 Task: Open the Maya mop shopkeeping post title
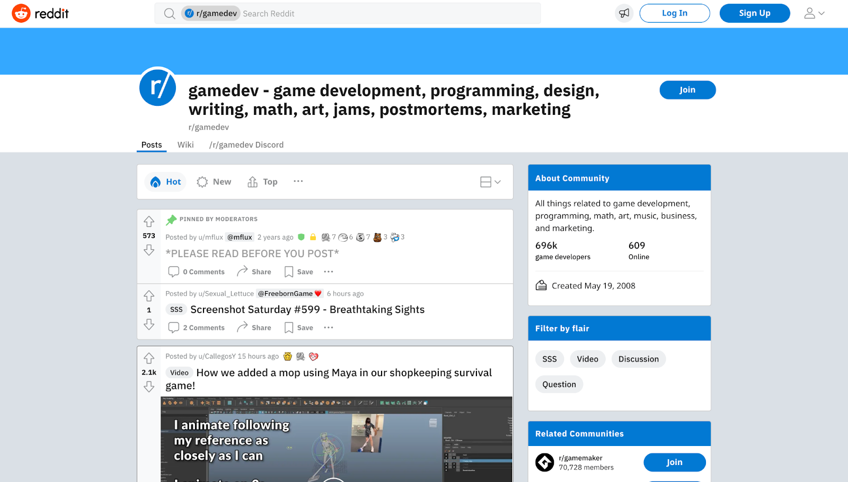point(329,379)
